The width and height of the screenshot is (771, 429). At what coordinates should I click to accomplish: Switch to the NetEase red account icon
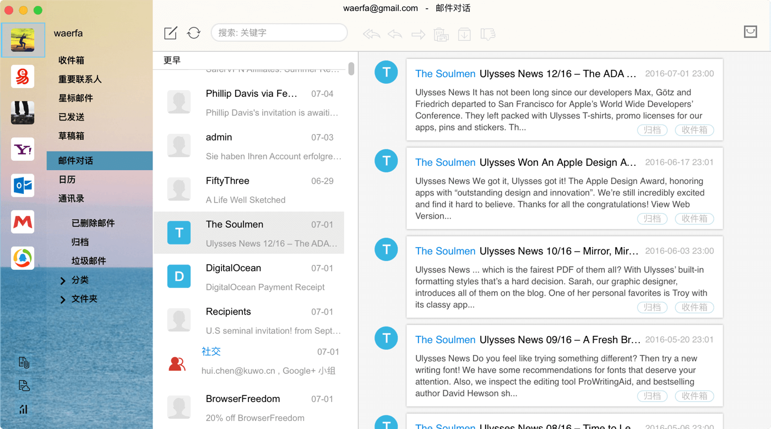point(23,77)
